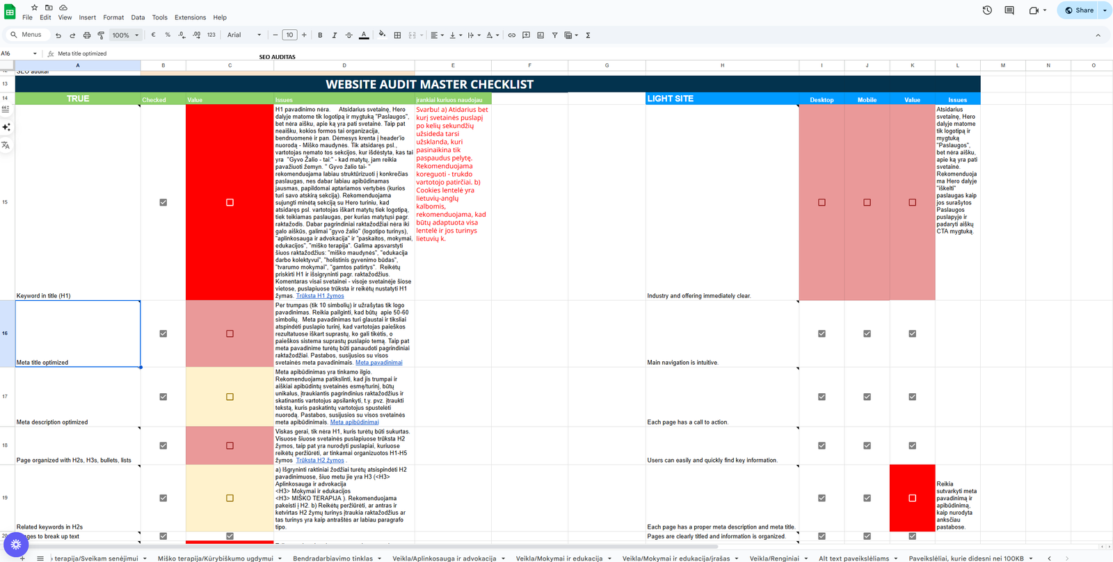Open the Trūksta H1 žymos link
Screen dimensions: 1113x562
click(320, 296)
